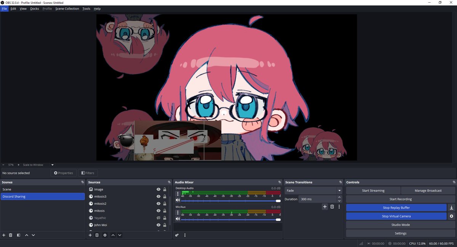Click the Desktop Audio volume slider handle
This screenshot has width=457, height=247.
[x=278, y=201]
